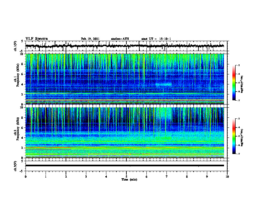The height and width of the screenshot is (198, 256).
Task: Select the ch.2 spectrogram color bar
Action: [x=234, y=136]
